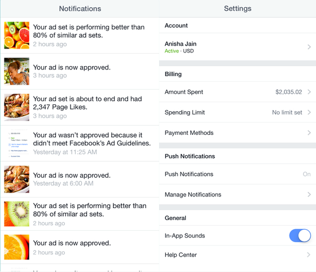This screenshot has width=316, height=272.
Task: Tap the orange slice thumbnail at bottom
Action: pos(17,247)
